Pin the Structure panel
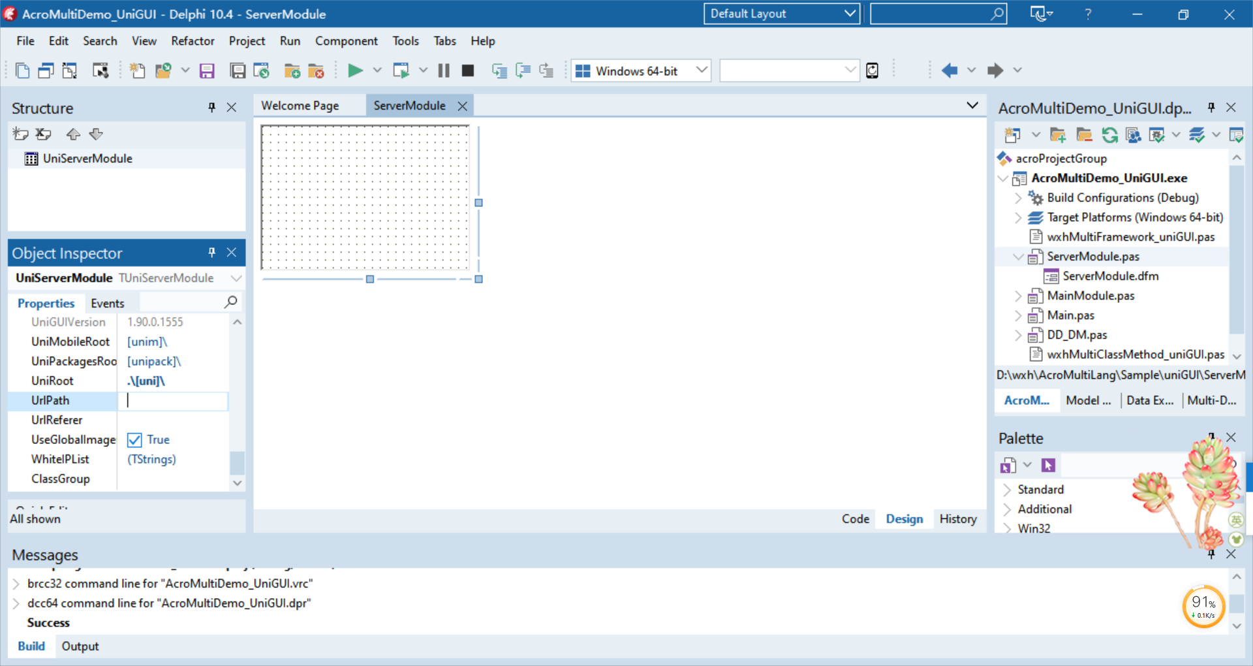Image resolution: width=1253 pixels, height=666 pixels. click(x=211, y=107)
